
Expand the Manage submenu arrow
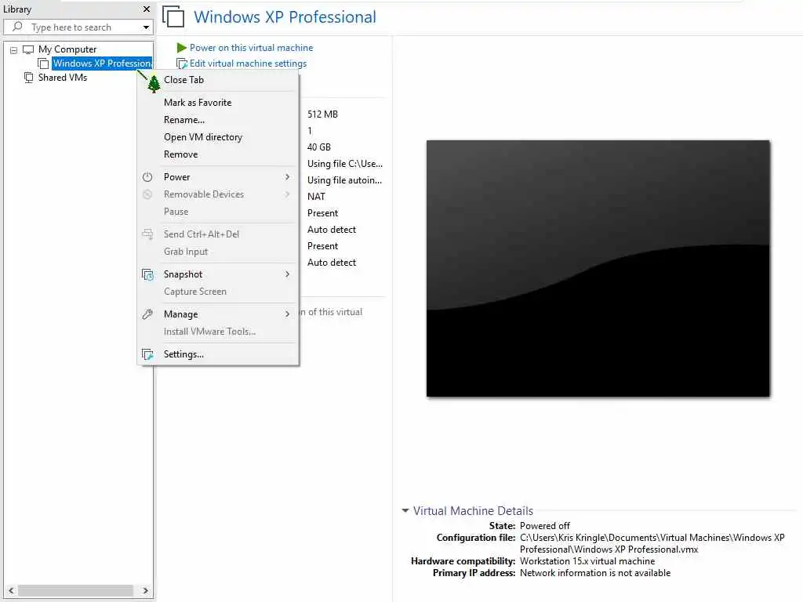coord(287,314)
